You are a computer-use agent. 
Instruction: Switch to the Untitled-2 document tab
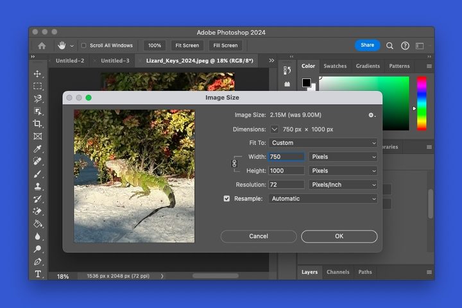[70, 61]
